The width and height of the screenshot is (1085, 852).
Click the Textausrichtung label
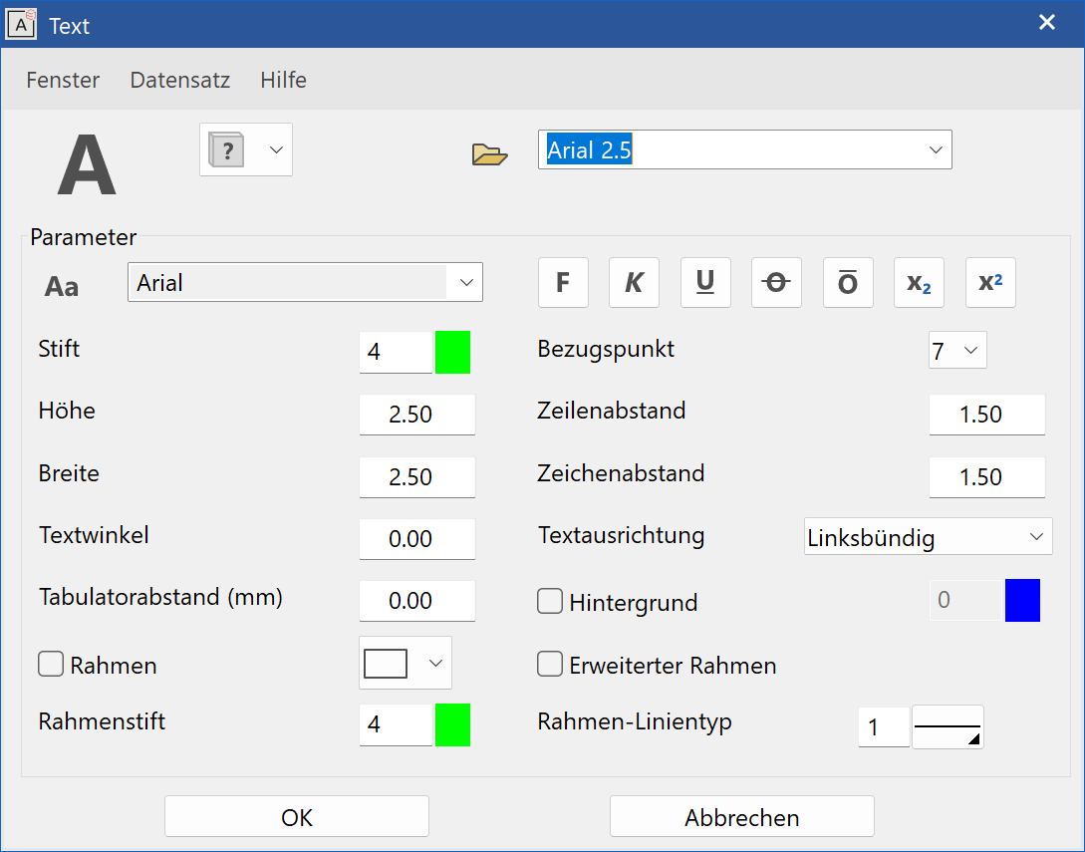622,536
